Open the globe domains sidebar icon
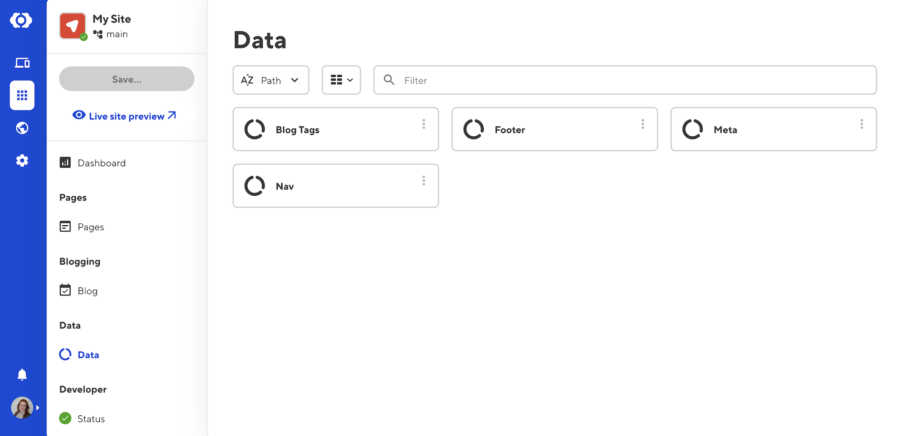The width and height of the screenshot is (899, 436). 22,128
